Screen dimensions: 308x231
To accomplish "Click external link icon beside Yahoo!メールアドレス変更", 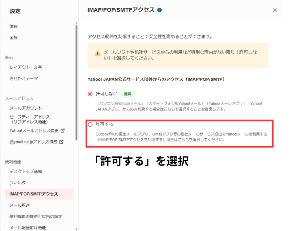I will [63, 131].
